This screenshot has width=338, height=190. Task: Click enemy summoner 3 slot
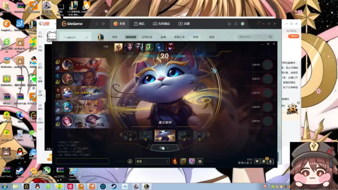tap(268, 93)
